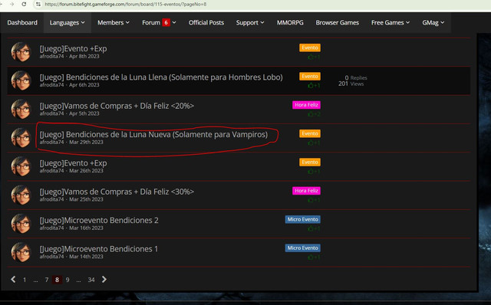Open thread Bendiciones de la Luna Nueva
Screen dimensions: 491x305
click(x=153, y=135)
